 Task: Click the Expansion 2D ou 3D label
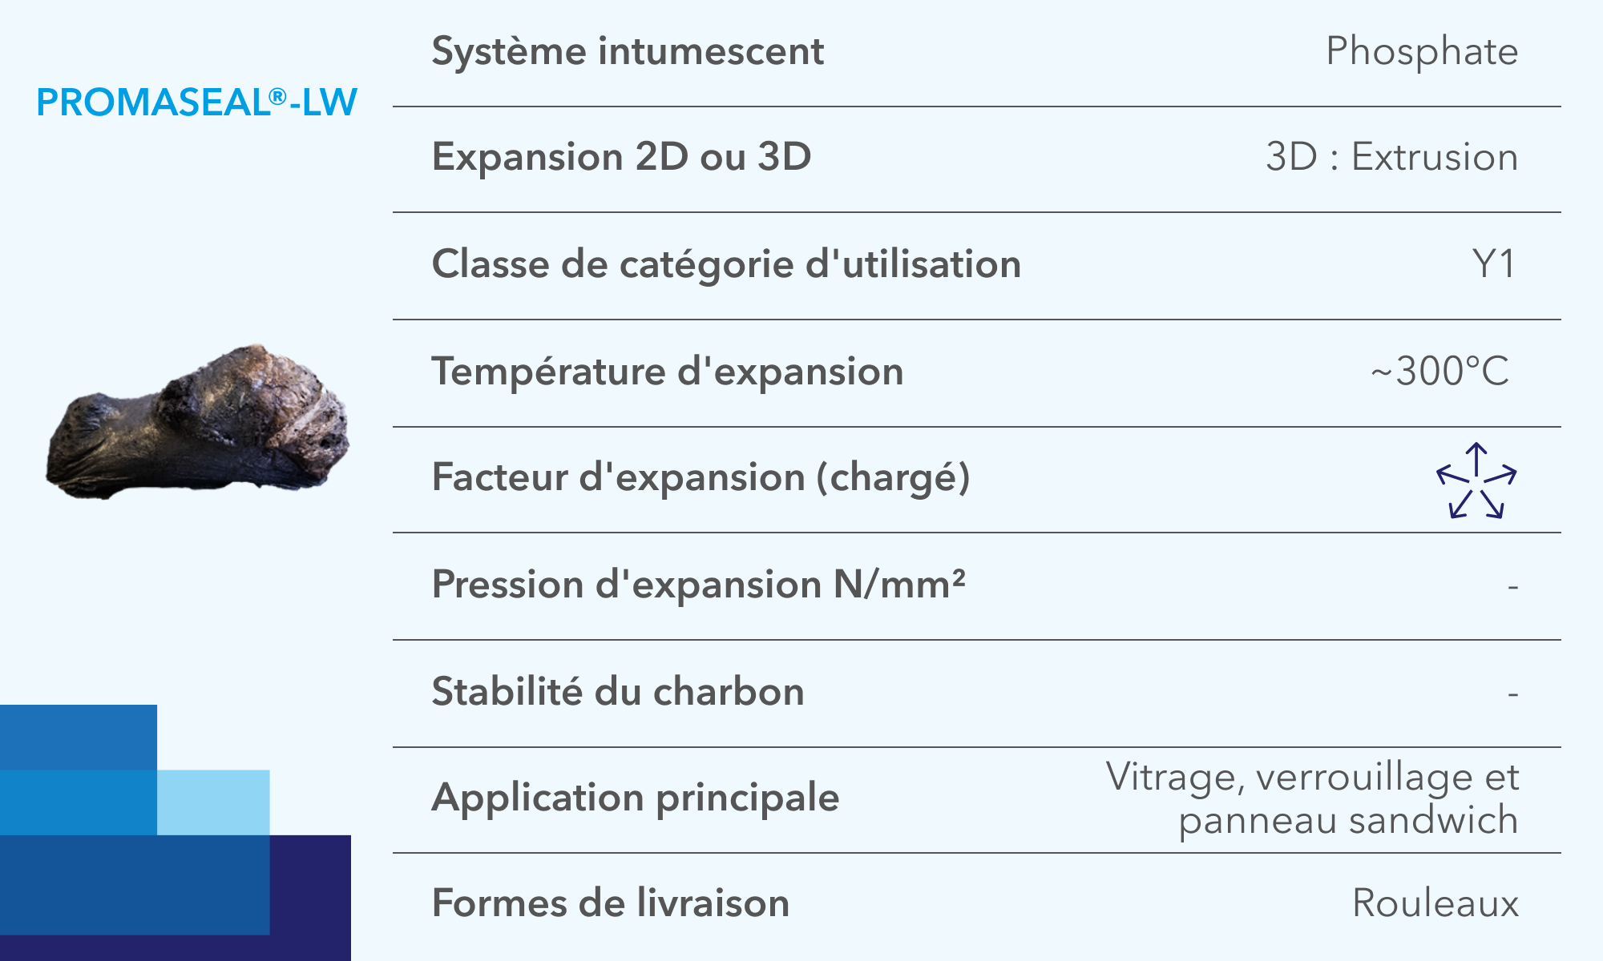tap(621, 156)
